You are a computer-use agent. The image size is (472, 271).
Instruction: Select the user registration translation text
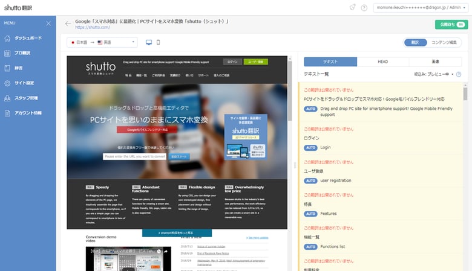coord(336,180)
